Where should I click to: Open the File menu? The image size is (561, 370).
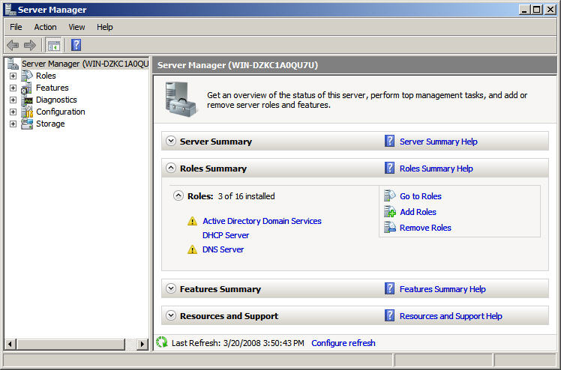point(16,27)
